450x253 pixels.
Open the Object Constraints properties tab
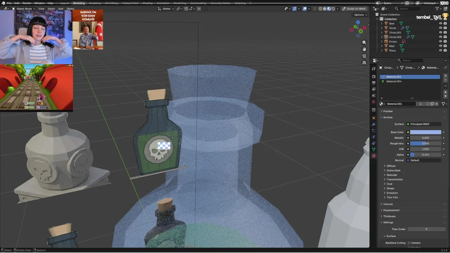[x=374, y=143]
